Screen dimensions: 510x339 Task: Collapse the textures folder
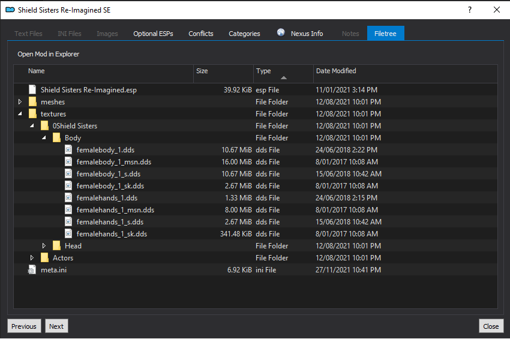tap(20, 113)
